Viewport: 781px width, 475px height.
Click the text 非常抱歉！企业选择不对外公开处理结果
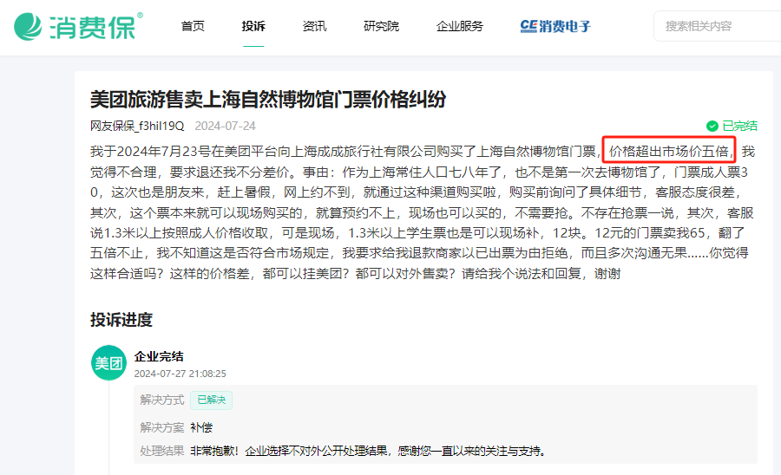tap(289, 451)
